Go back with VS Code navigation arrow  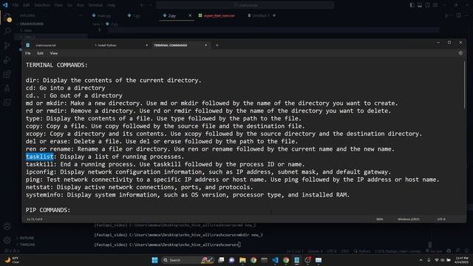(142, 5)
